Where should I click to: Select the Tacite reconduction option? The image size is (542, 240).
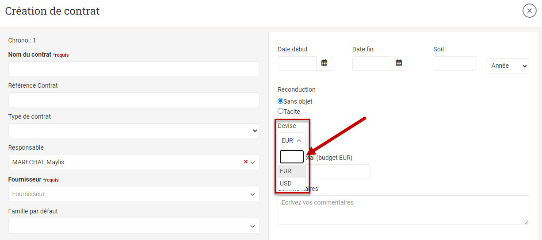pos(280,111)
